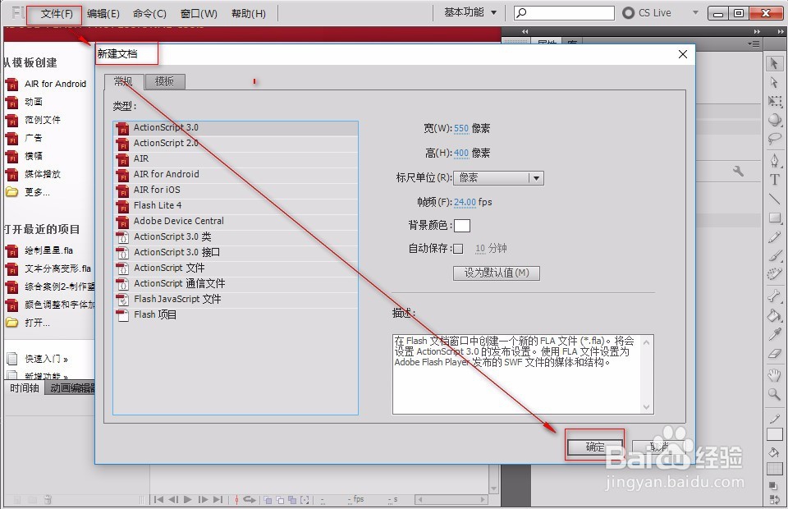Image resolution: width=788 pixels, height=509 pixels.
Task: Enable the auto-save checkbox
Action: pyautogui.click(x=458, y=249)
